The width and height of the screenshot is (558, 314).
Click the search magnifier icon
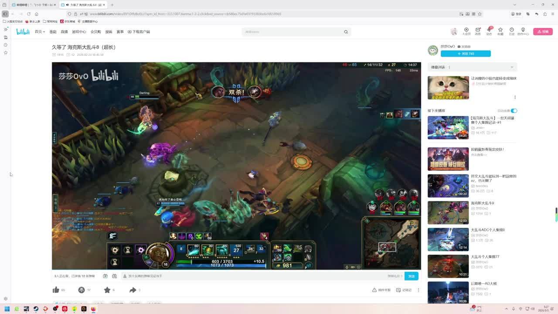(346, 32)
